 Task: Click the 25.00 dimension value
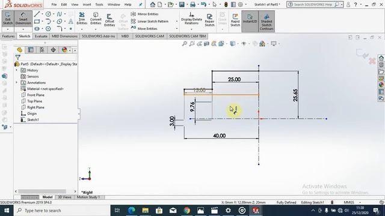234,79
